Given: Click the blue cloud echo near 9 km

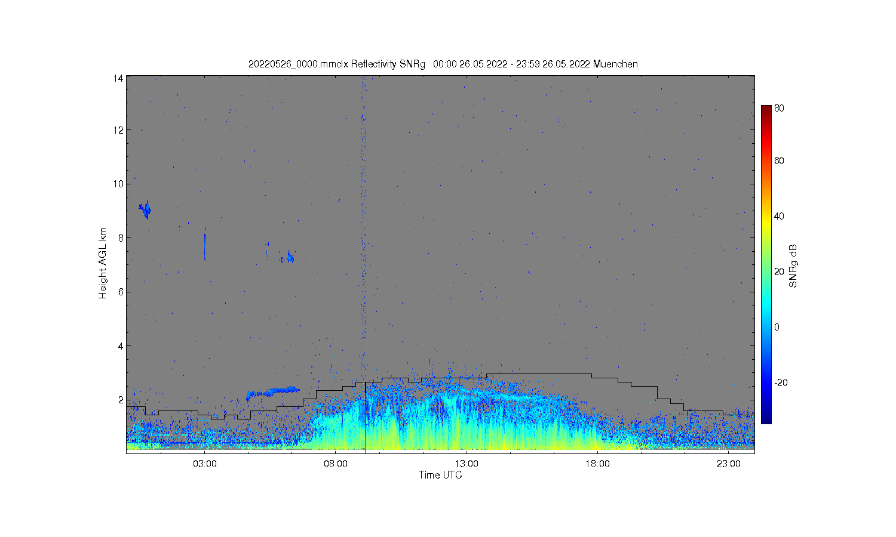Looking at the screenshot, I should click(x=145, y=209).
